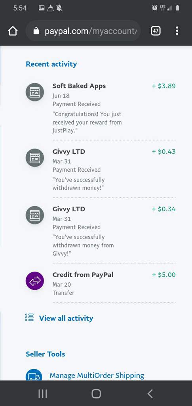
Task: Tap the Android home navigation button
Action: (x=96, y=394)
